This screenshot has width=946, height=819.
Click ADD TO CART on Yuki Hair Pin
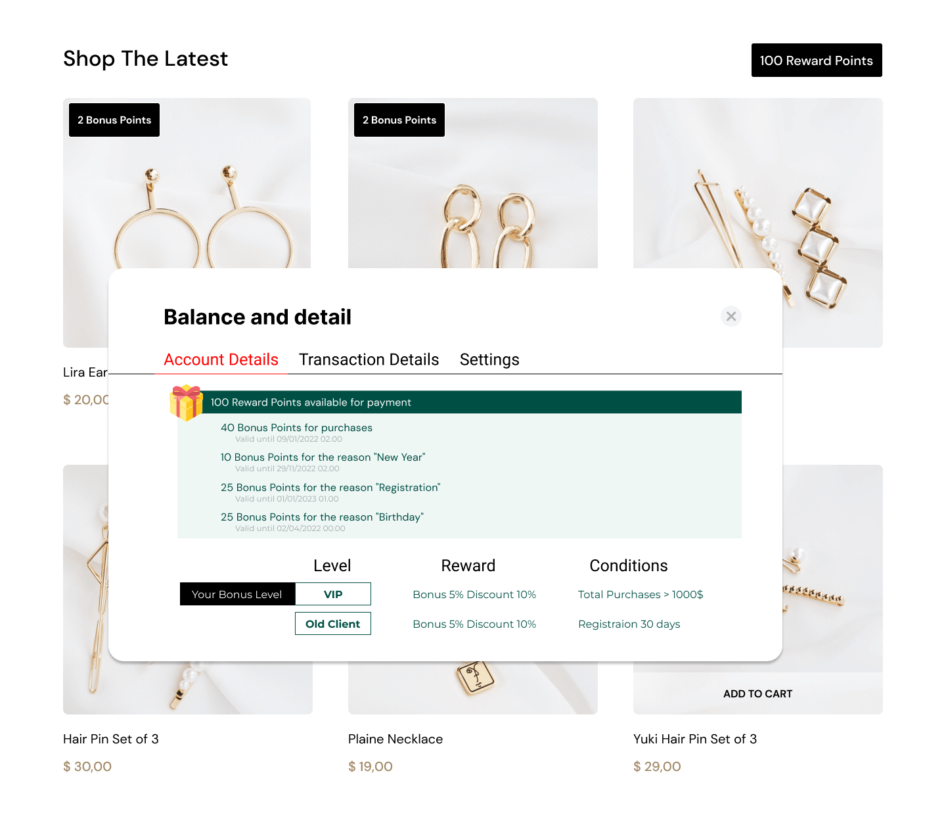click(758, 693)
